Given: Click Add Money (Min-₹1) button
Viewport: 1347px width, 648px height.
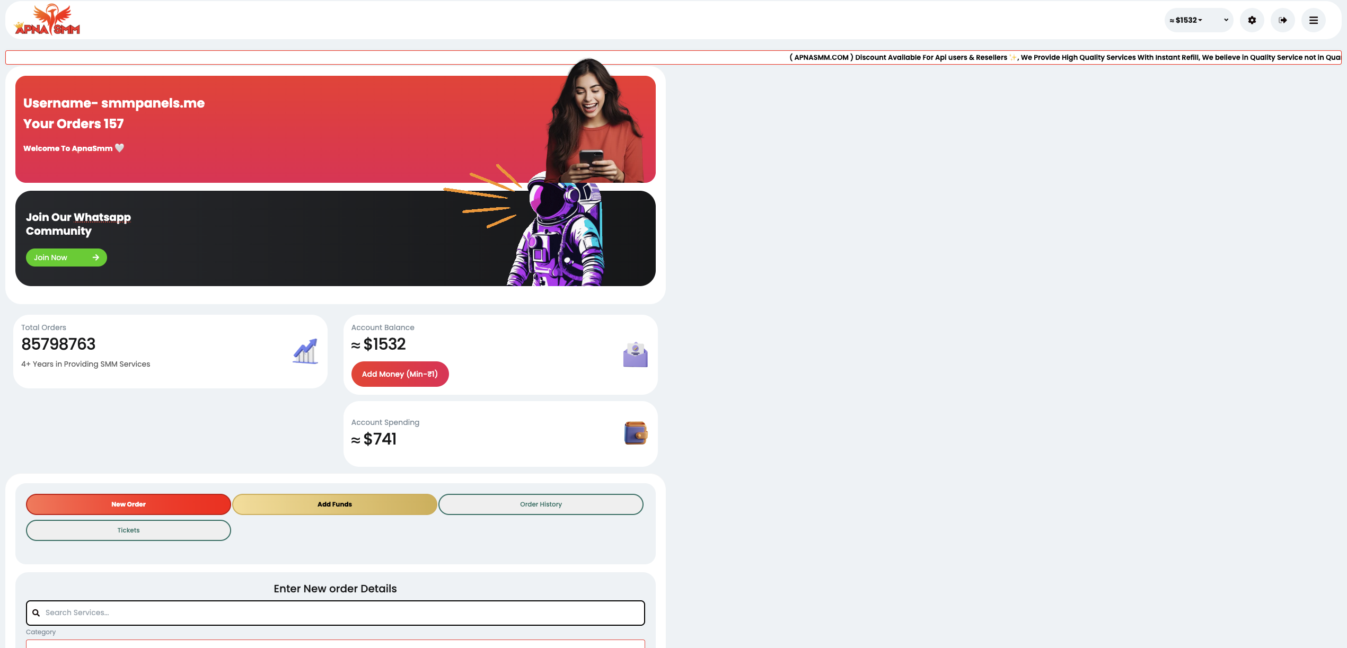Looking at the screenshot, I should coord(400,374).
